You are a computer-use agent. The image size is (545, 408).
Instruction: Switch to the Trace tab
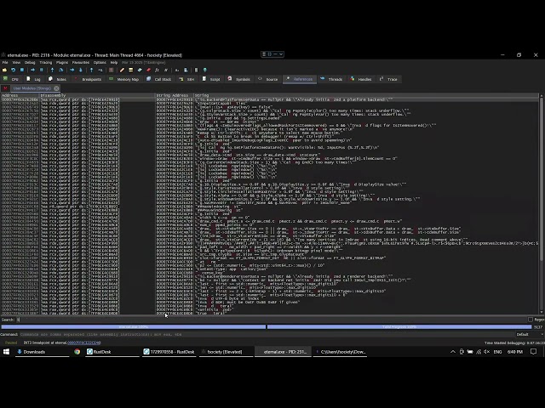coord(388,79)
